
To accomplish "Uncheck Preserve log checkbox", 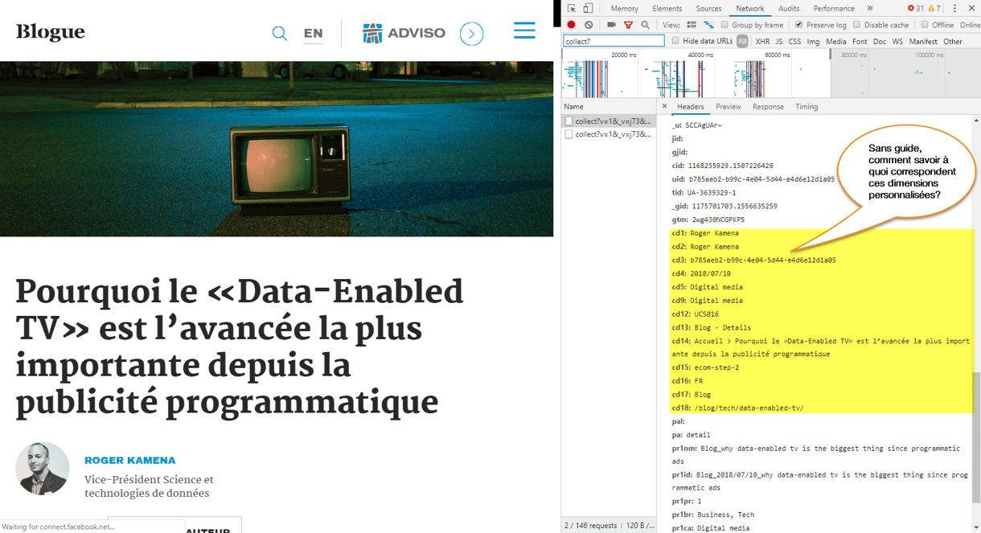I will (x=798, y=25).
